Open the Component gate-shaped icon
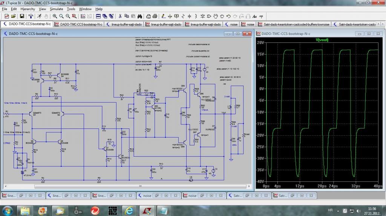Screen dimensions: 386x216 [209, 16]
